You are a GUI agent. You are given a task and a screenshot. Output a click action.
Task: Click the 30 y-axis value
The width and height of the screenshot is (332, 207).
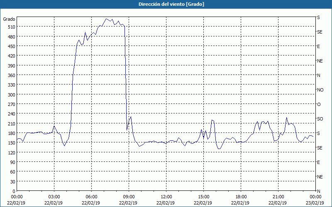click(x=13, y=182)
